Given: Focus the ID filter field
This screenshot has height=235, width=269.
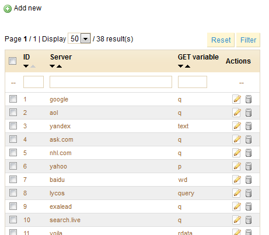Looking at the screenshot, I should coord(33,82).
